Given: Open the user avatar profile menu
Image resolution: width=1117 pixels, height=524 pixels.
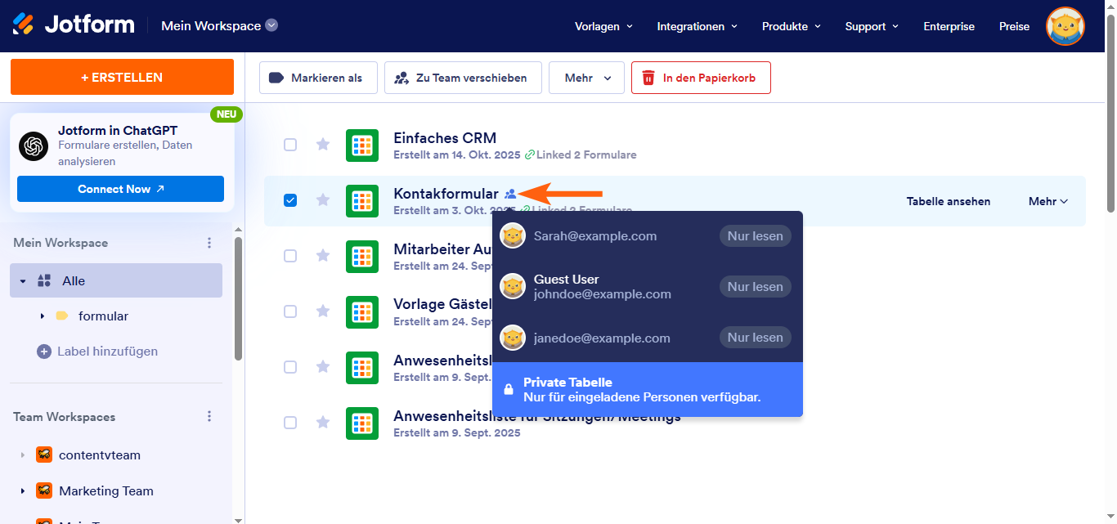Looking at the screenshot, I should tap(1065, 26).
